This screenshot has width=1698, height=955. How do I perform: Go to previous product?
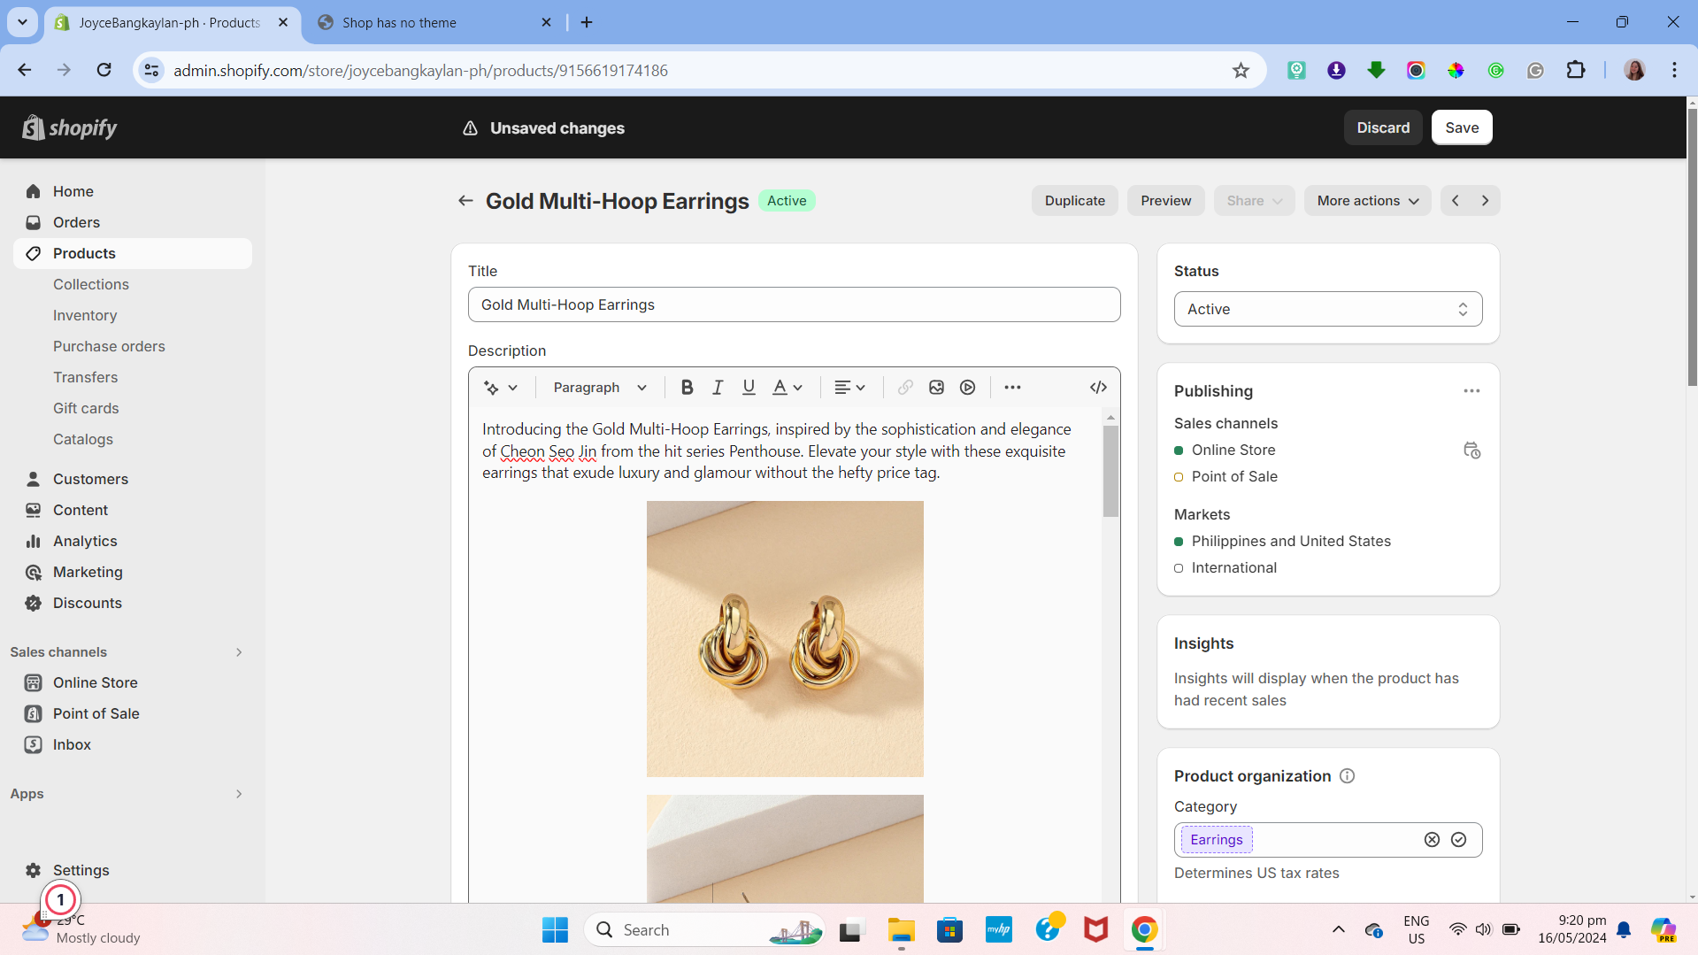point(1456,201)
